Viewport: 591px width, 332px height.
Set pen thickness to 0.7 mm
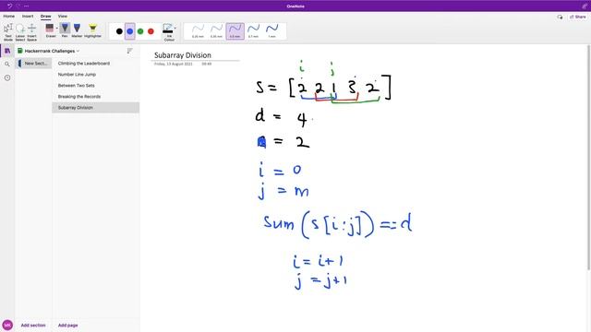253,30
